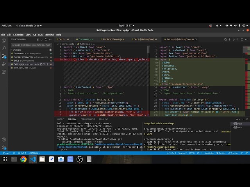The height and width of the screenshot is (187, 250).
Task: Click feedback icon in status bar
Action: 241,153
